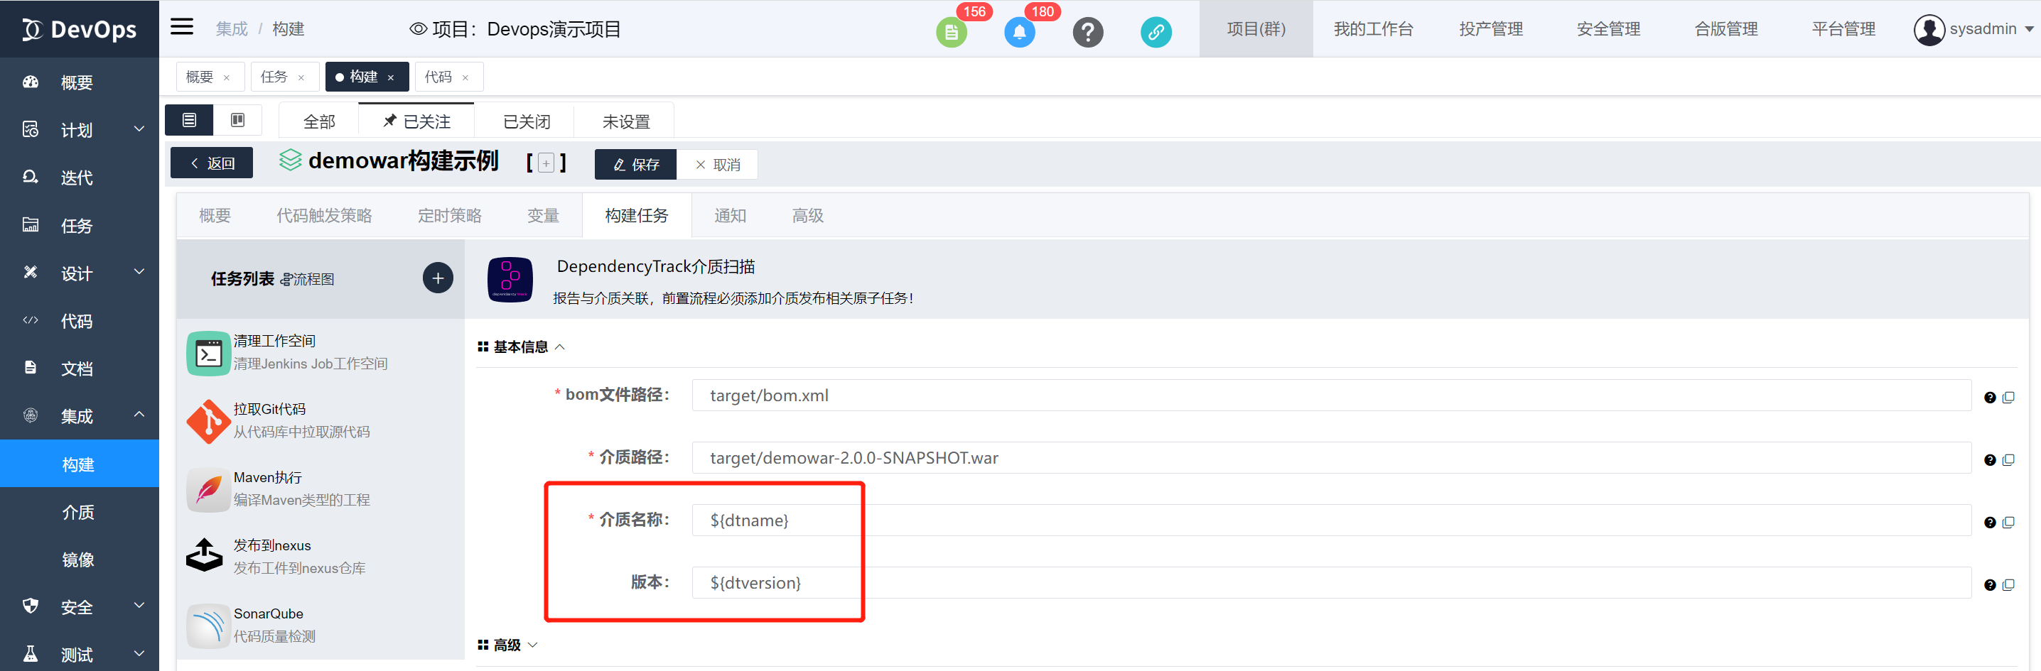Open the 流程图 flowchart link
Viewport: 2041px width, 671px height.
(308, 279)
